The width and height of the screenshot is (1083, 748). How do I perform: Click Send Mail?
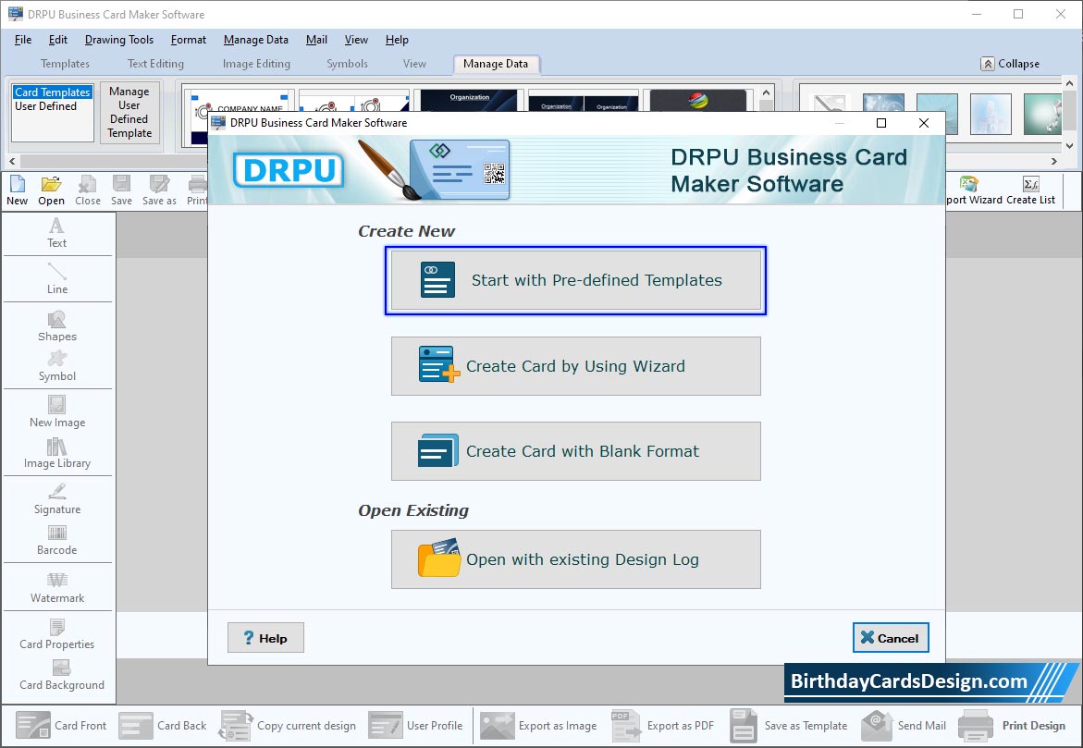click(904, 725)
